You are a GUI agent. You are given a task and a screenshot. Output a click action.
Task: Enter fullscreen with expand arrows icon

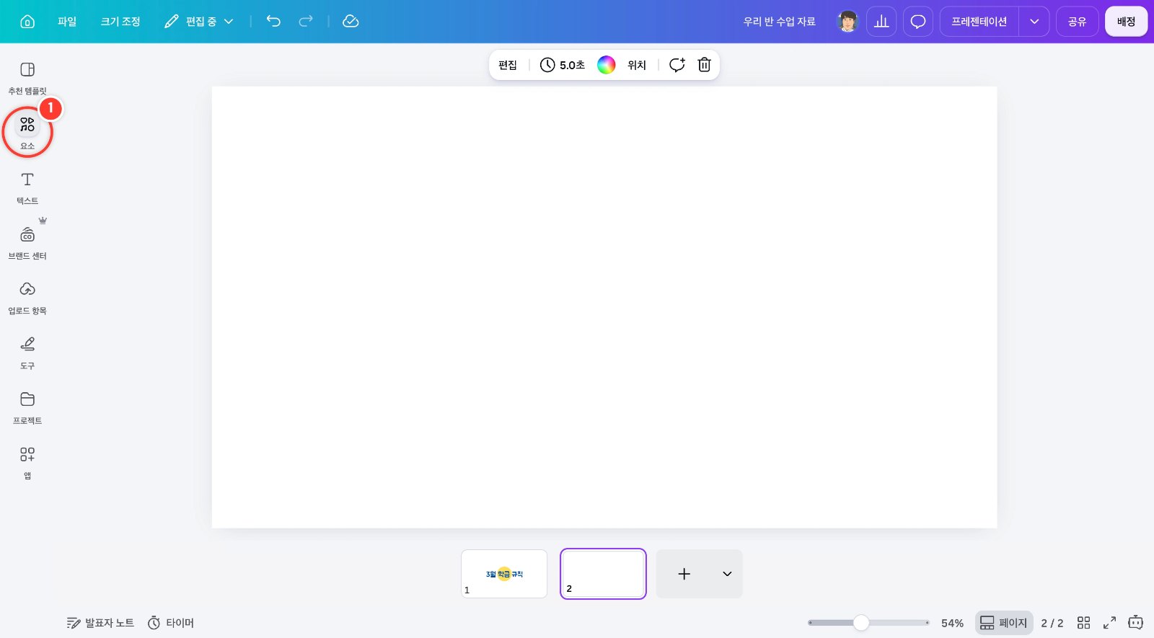[1110, 623]
